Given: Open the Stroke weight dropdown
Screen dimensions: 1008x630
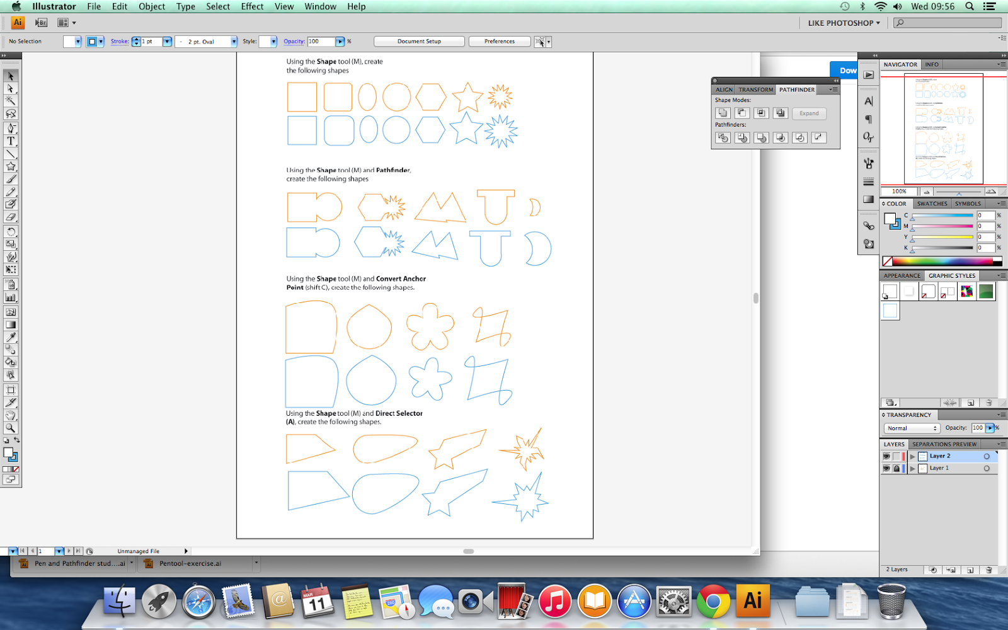Looking at the screenshot, I should pos(166,41).
